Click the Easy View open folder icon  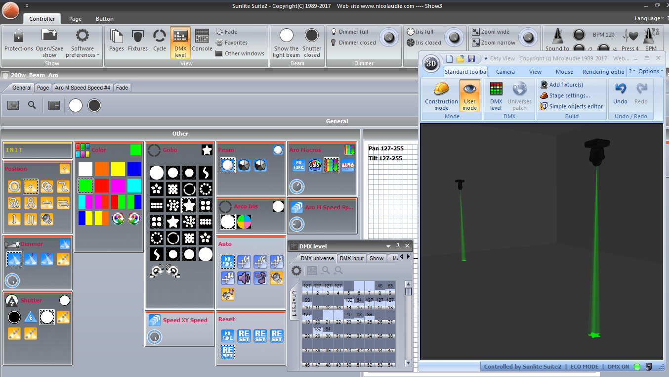(460, 58)
